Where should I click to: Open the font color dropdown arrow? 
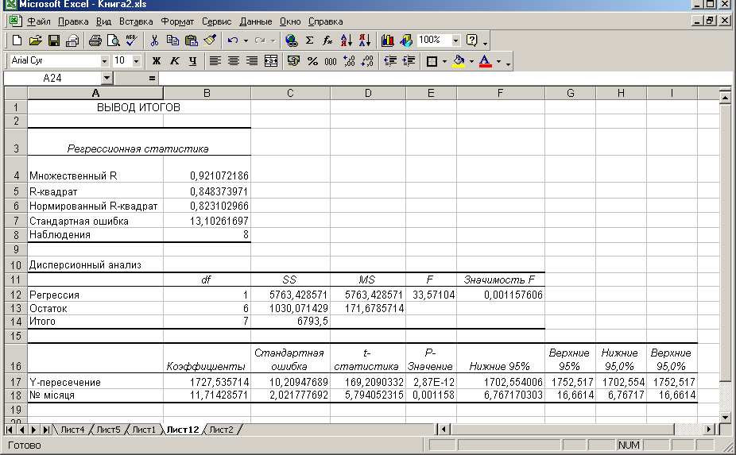click(x=498, y=61)
